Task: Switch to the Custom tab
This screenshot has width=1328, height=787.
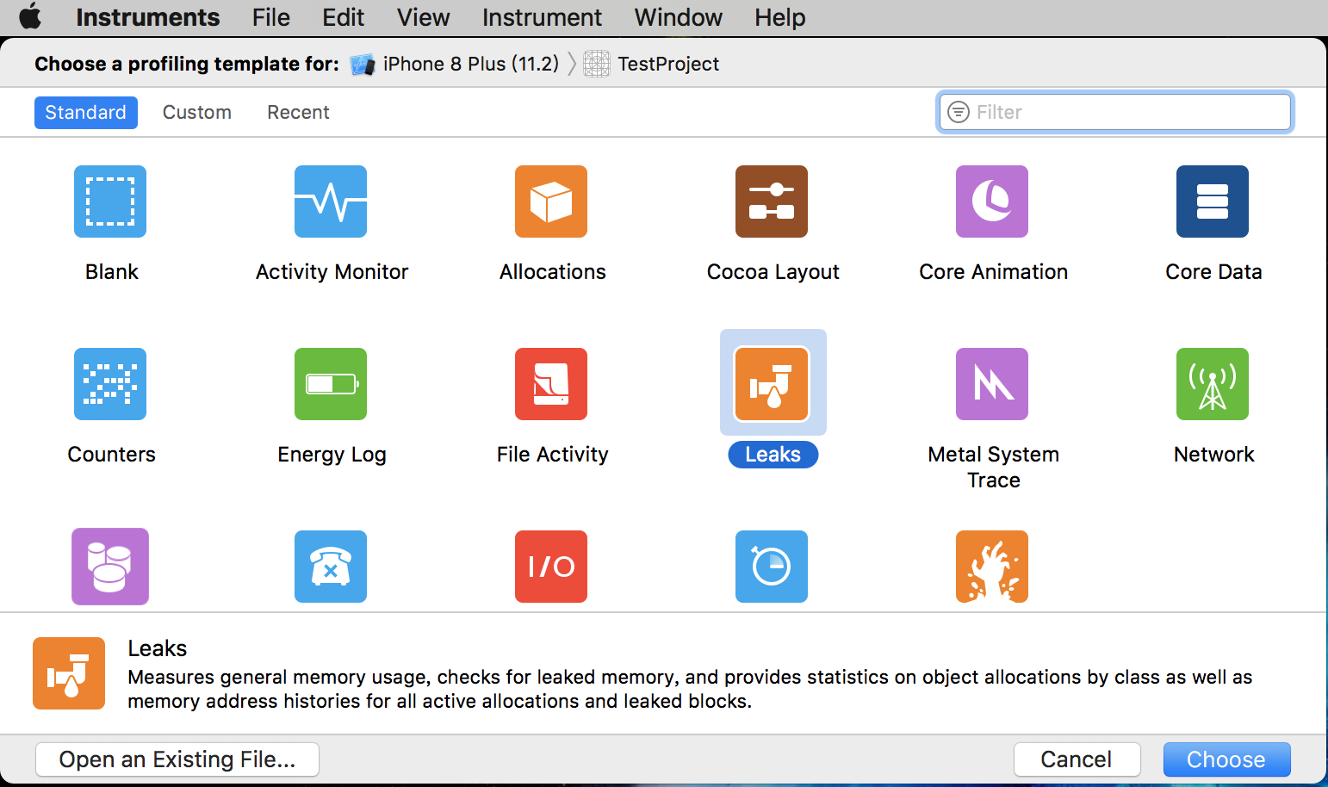Action: click(197, 113)
